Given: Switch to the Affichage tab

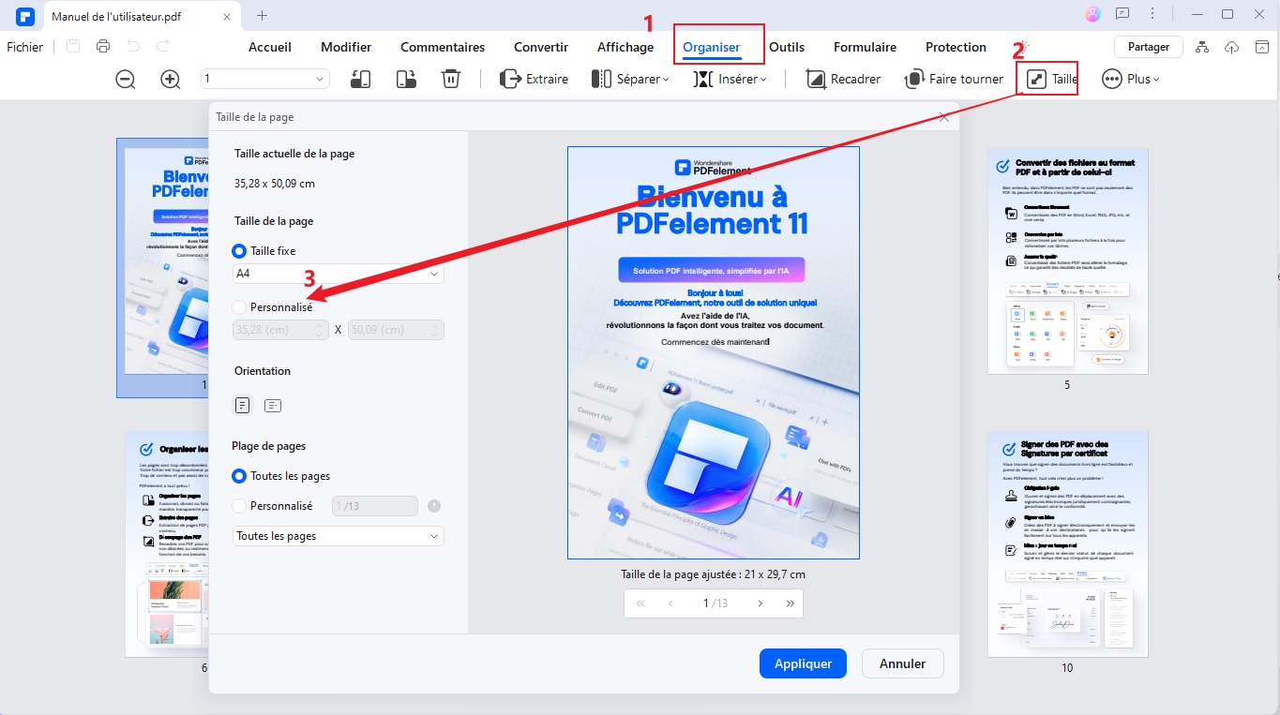Looking at the screenshot, I should [625, 47].
